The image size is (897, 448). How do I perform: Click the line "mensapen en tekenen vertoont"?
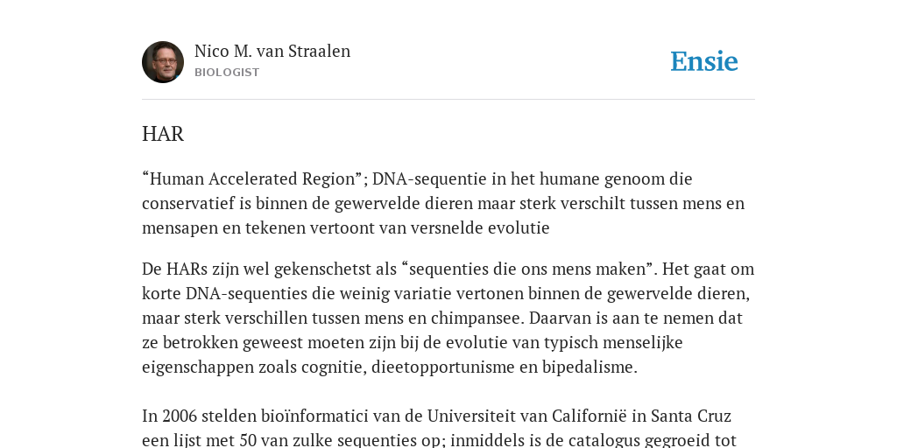pyautogui.click(x=345, y=228)
